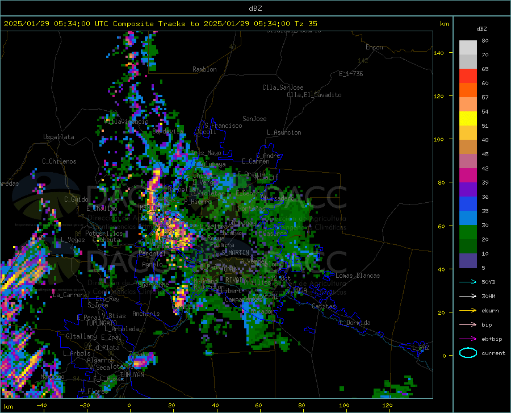Click the C_Guido map label
This screenshot has width=511, height=413.
click(x=76, y=199)
